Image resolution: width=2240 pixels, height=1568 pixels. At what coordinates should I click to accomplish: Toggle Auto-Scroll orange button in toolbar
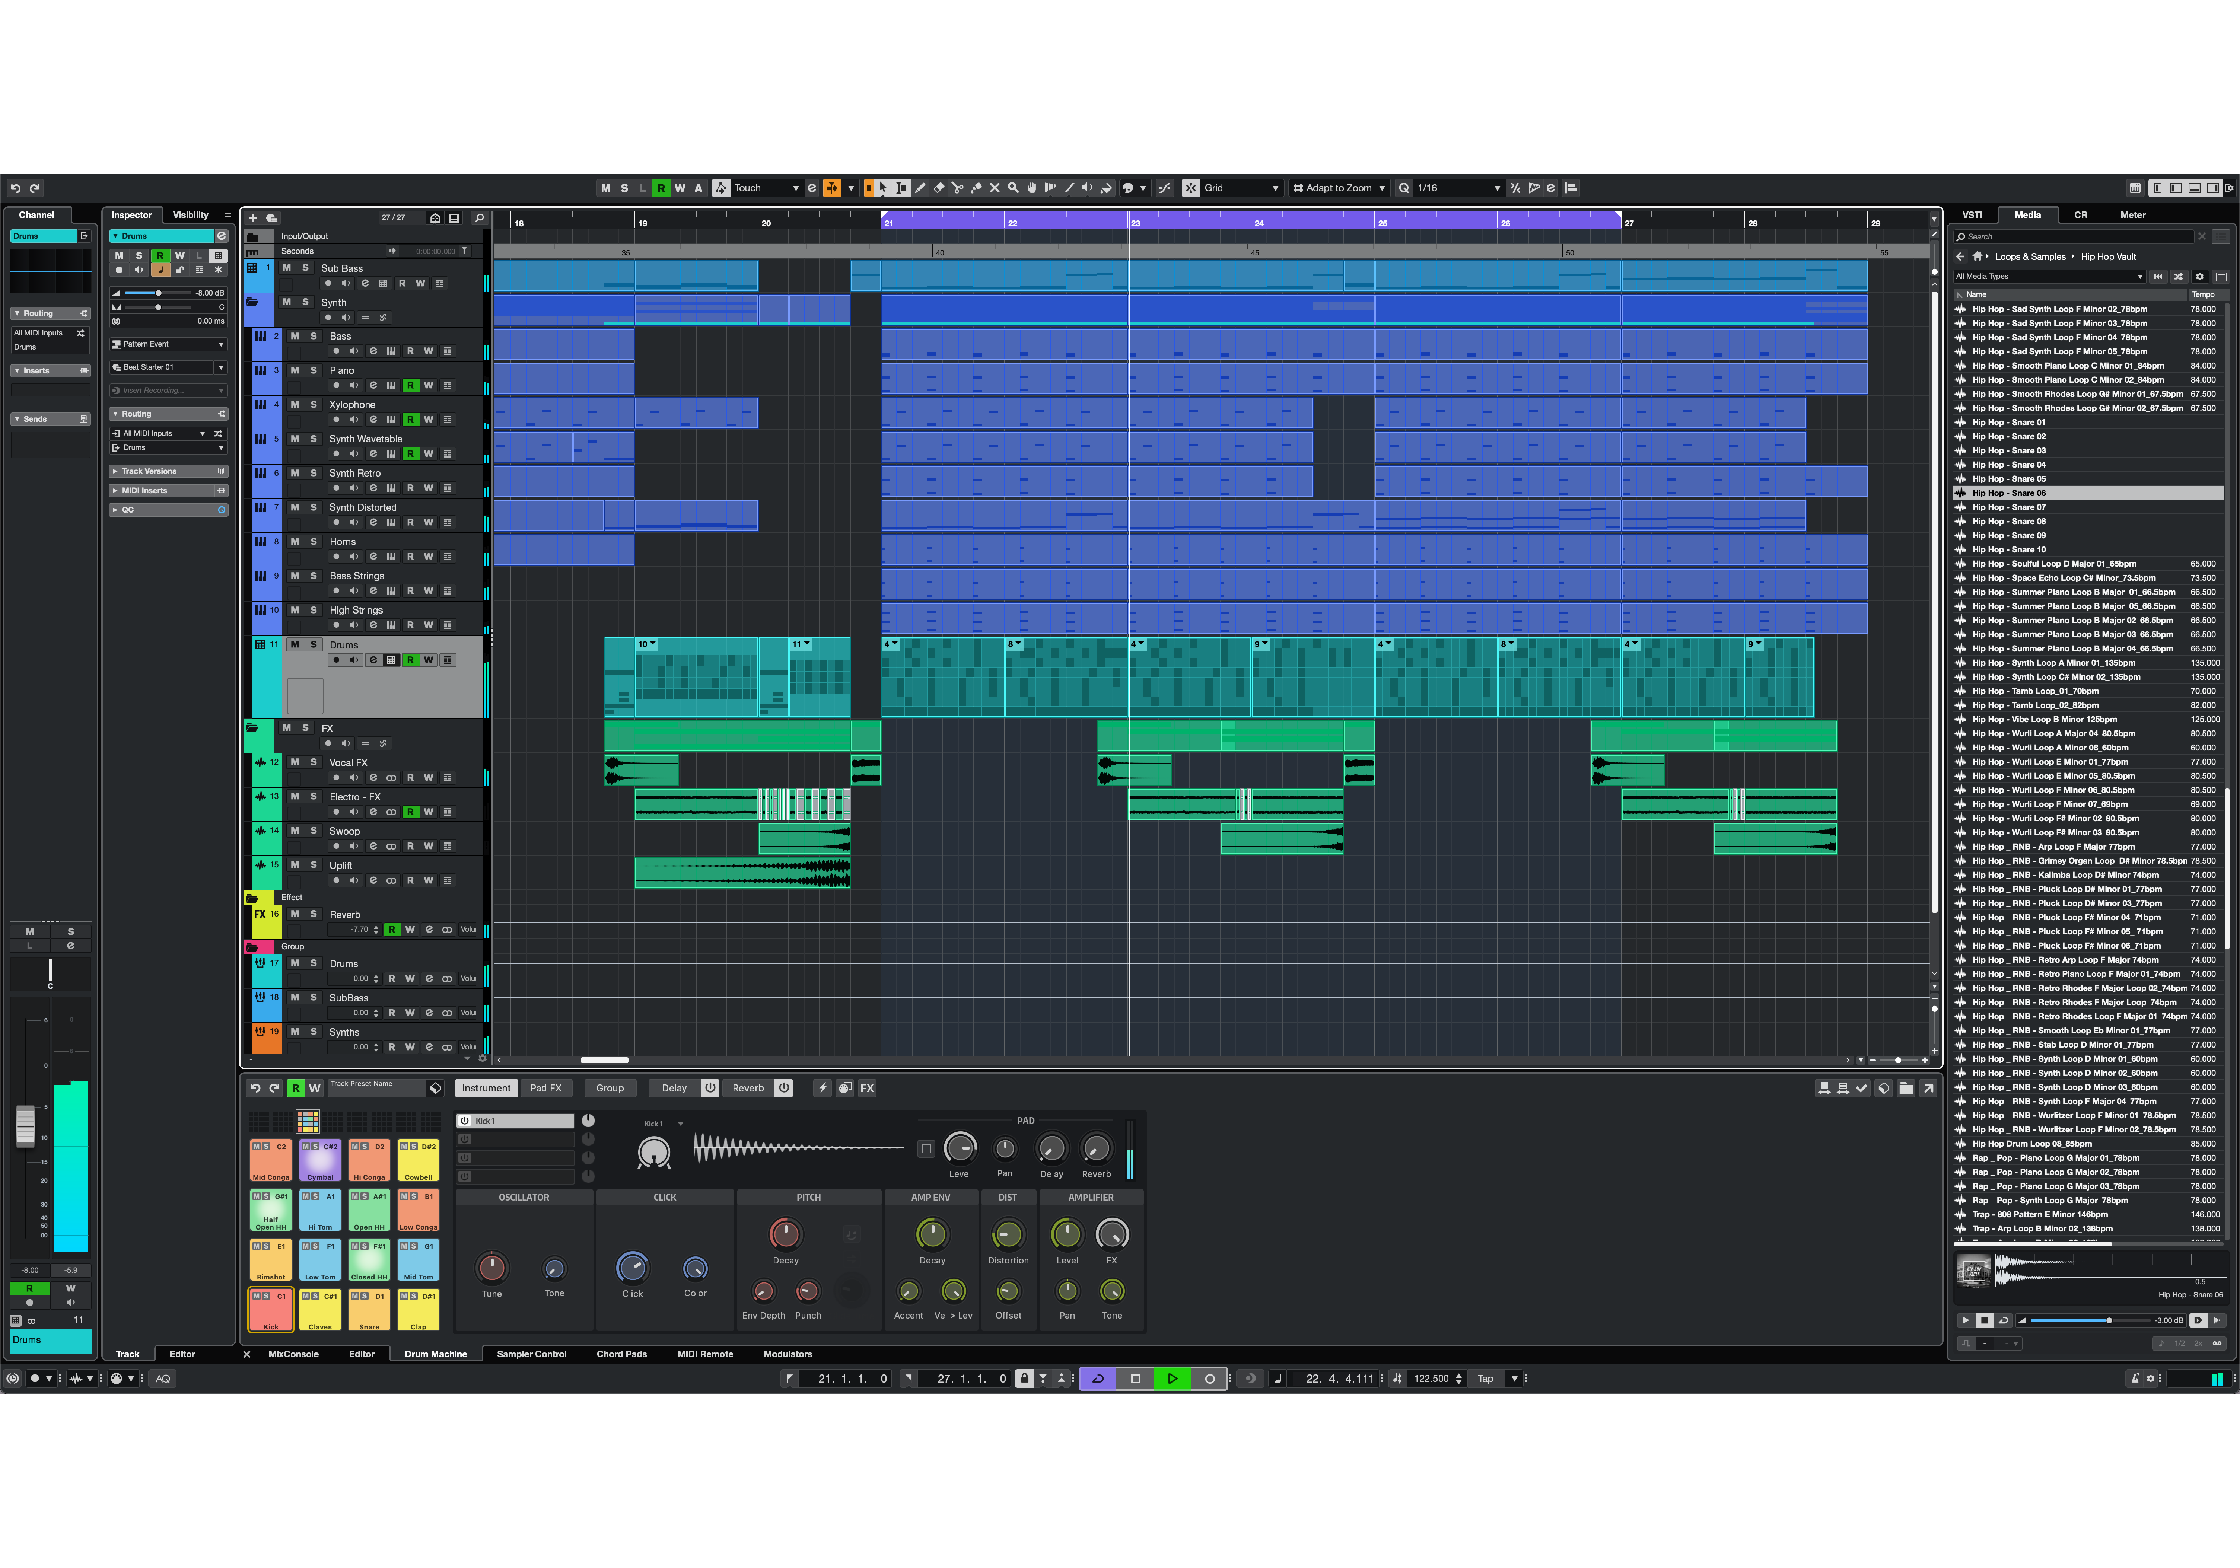click(x=832, y=188)
